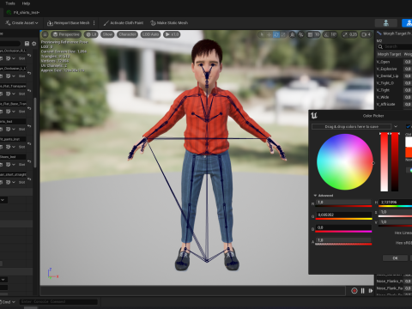Edit the B channel value field
Viewport: 412px width, 309px height.
(343, 227)
